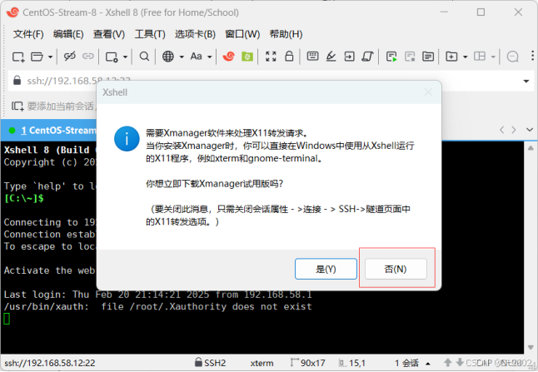Click the Find magnifier icon
Screen dimensions: 538x372
coord(144,57)
